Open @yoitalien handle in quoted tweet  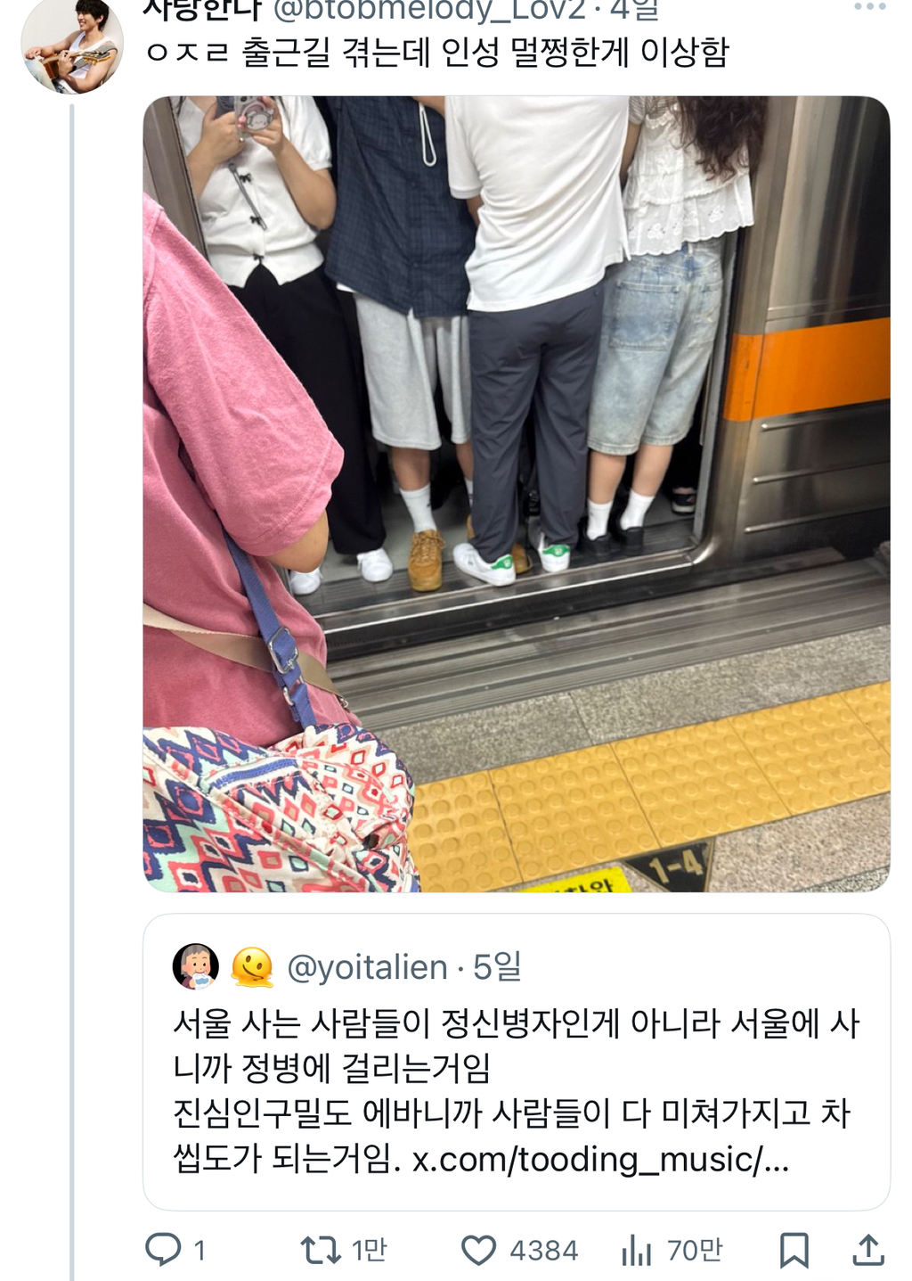click(367, 967)
